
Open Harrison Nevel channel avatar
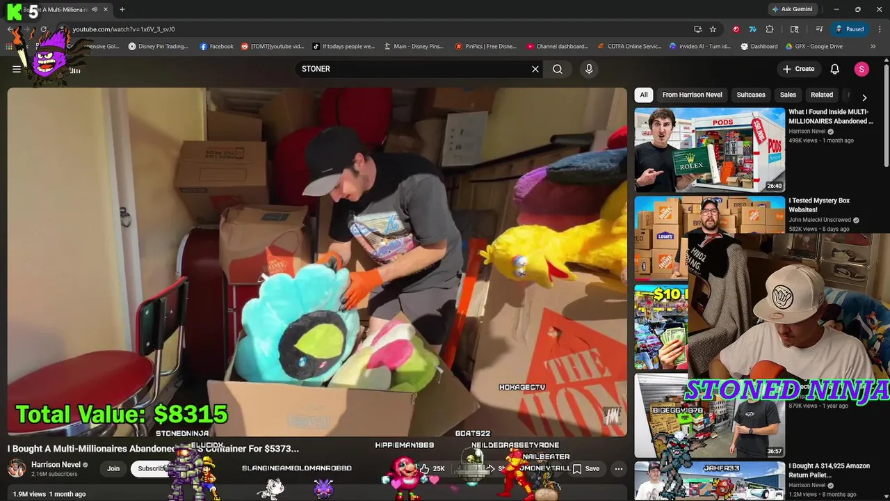coord(17,468)
